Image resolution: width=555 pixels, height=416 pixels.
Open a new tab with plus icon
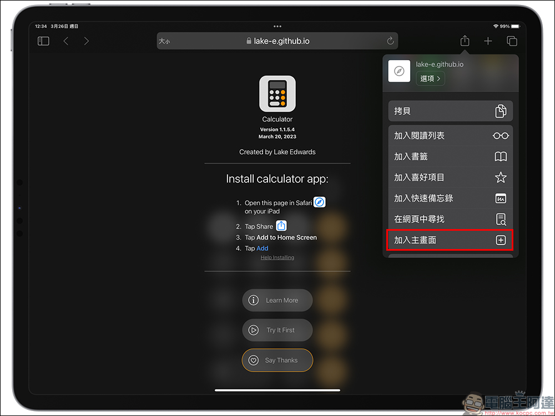(x=488, y=41)
